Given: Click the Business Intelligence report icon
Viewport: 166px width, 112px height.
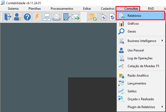Looking at the screenshot, I should 122,41.
